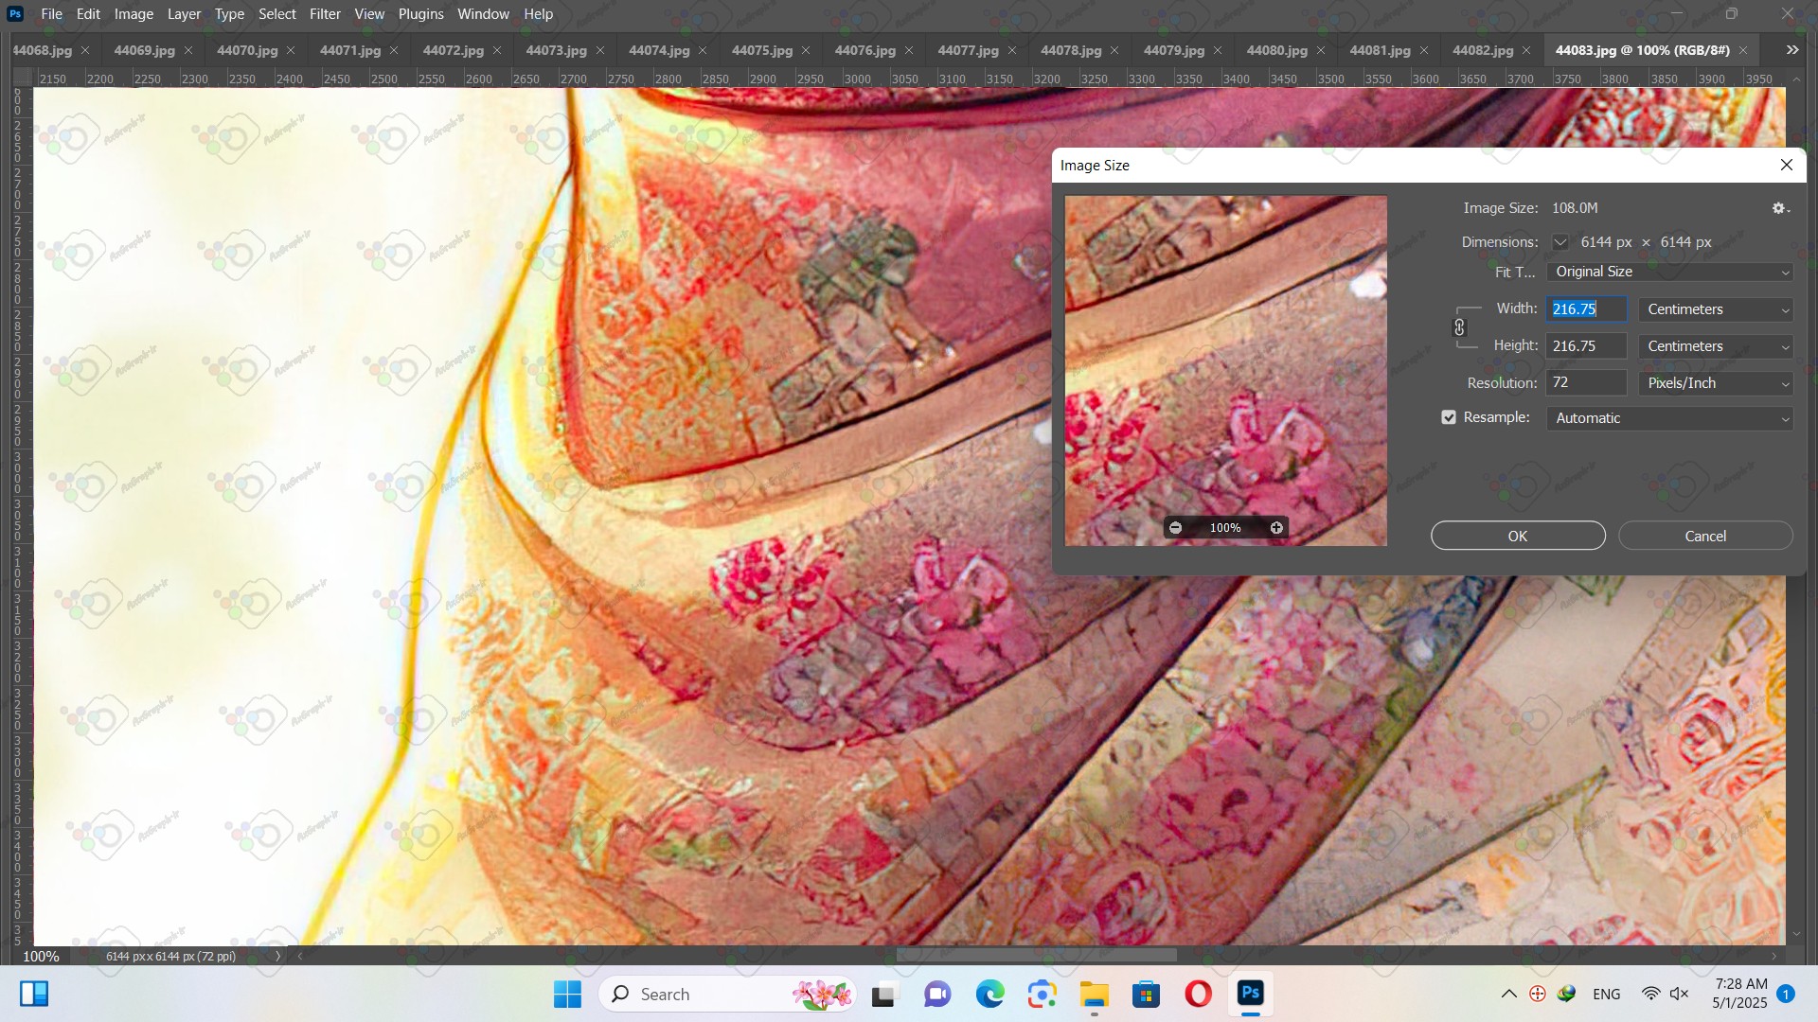Open the Type menu
The width and height of the screenshot is (1818, 1022).
click(x=229, y=14)
